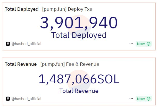The height and width of the screenshot is (107, 158).
Task: Open the Total Deployed card title
Action: tap(22, 9)
